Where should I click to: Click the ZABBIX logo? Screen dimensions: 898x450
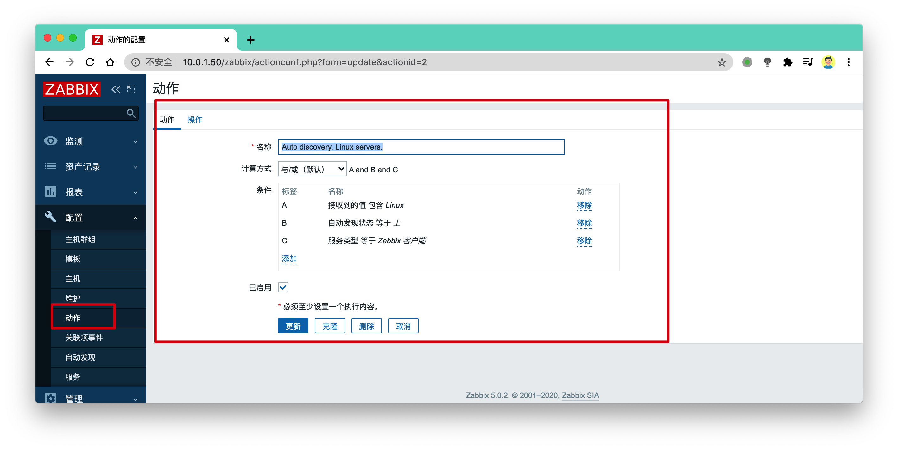[x=72, y=89]
